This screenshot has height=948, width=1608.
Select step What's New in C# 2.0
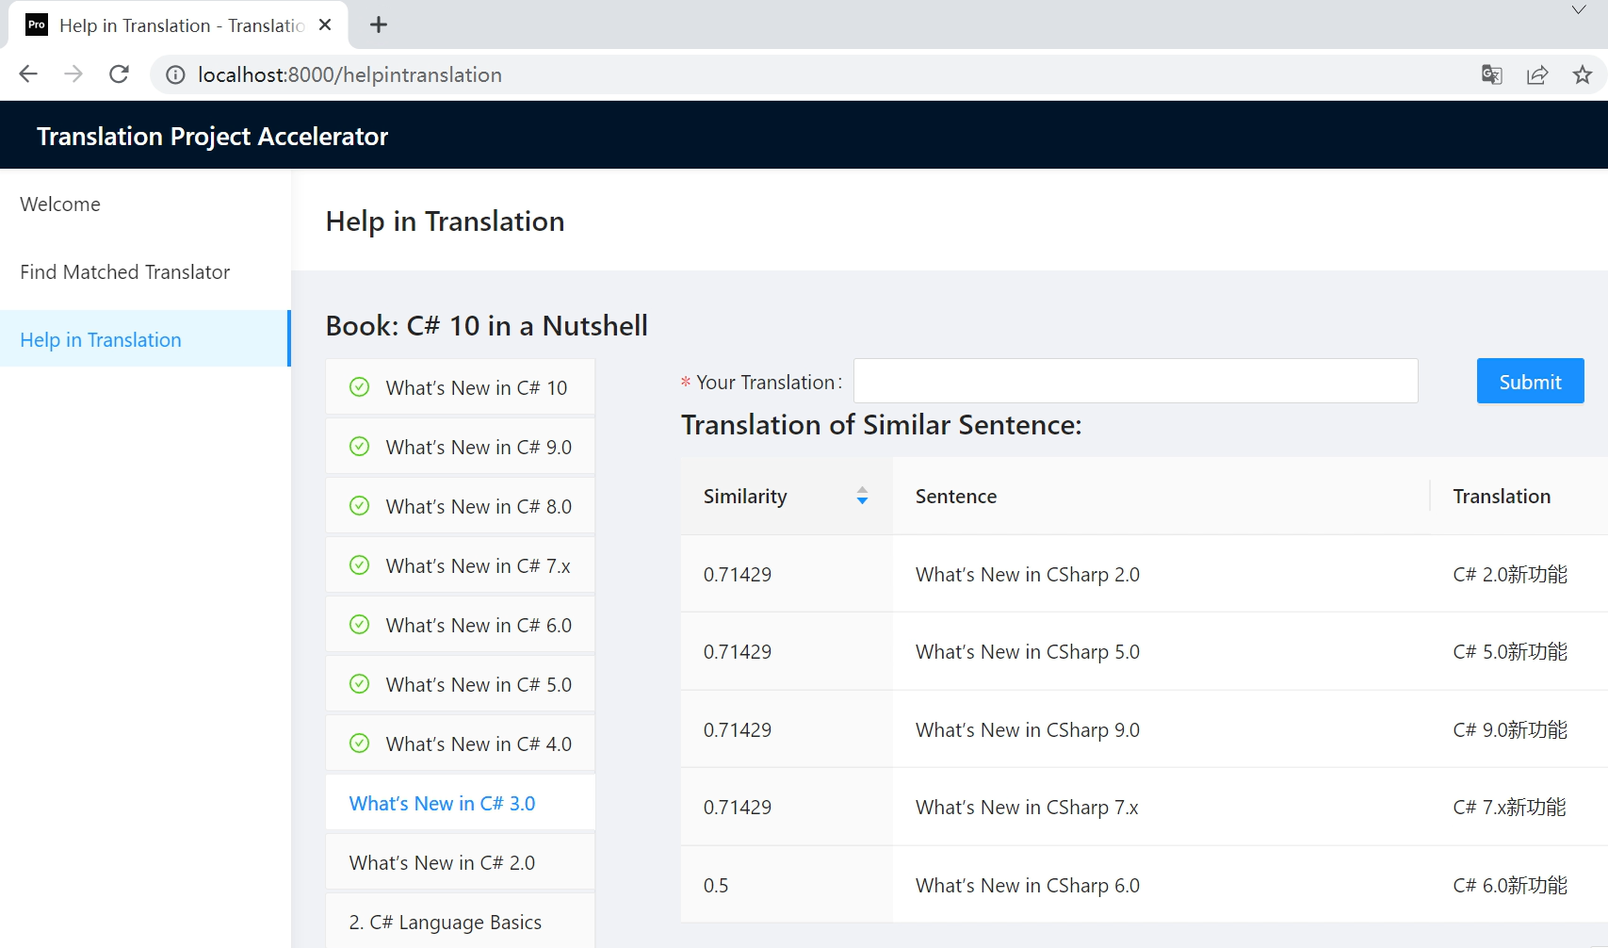coord(461,862)
